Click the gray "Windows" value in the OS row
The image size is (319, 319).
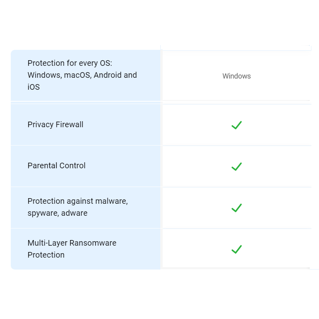point(236,76)
